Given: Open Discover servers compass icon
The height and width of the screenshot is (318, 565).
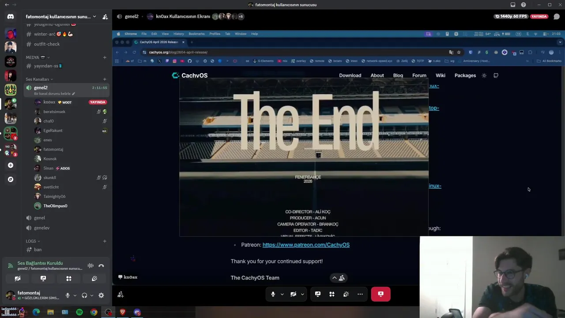Looking at the screenshot, I should 11,179.
